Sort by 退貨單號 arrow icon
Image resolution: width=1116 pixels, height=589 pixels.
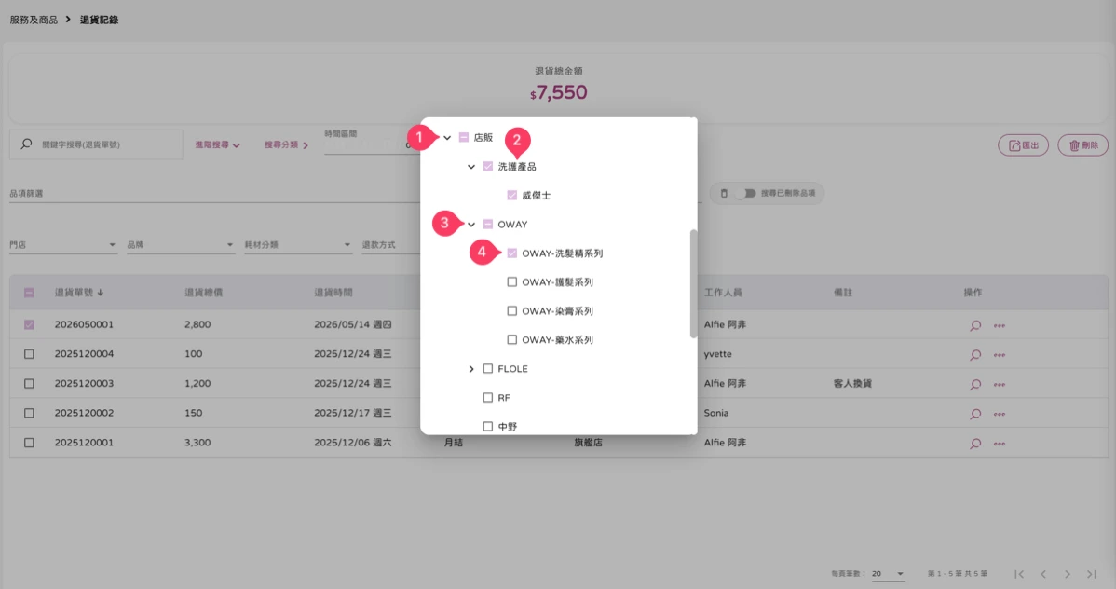[101, 293]
